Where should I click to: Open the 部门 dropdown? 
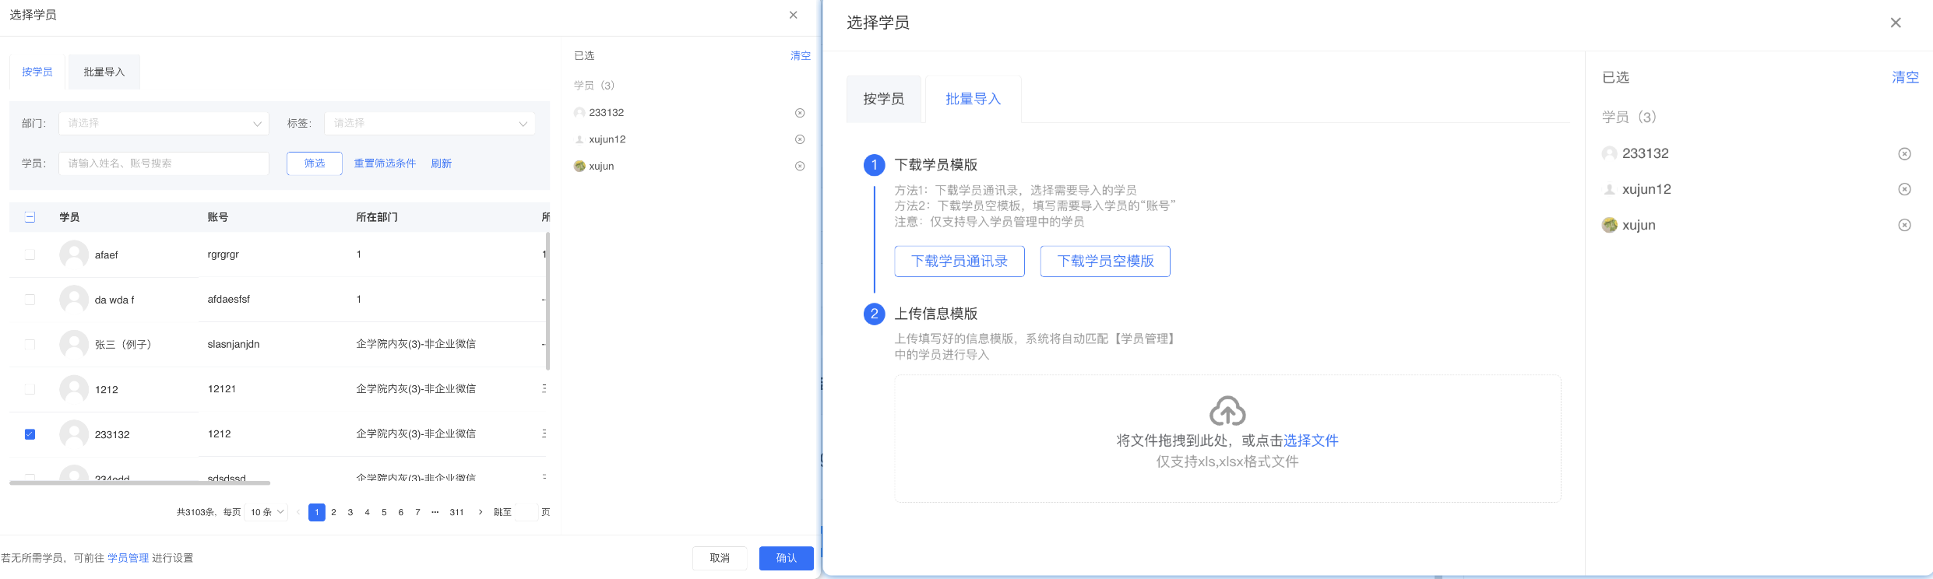164,123
